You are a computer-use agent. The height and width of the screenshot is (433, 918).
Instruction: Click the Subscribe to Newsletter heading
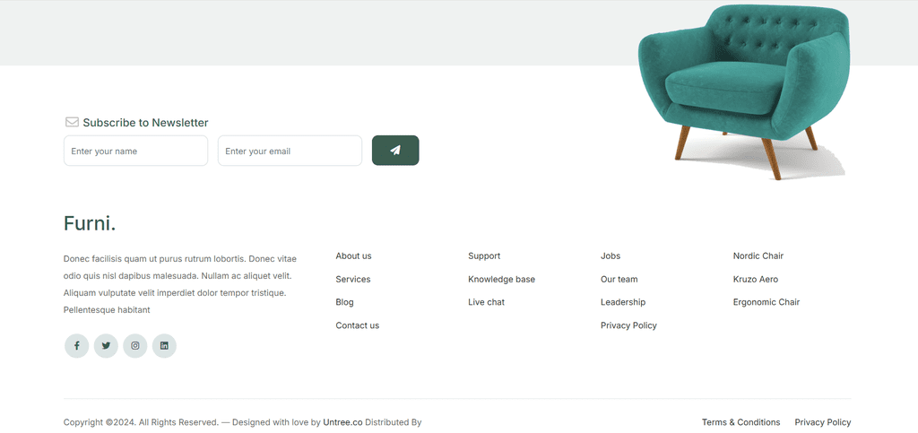(146, 123)
